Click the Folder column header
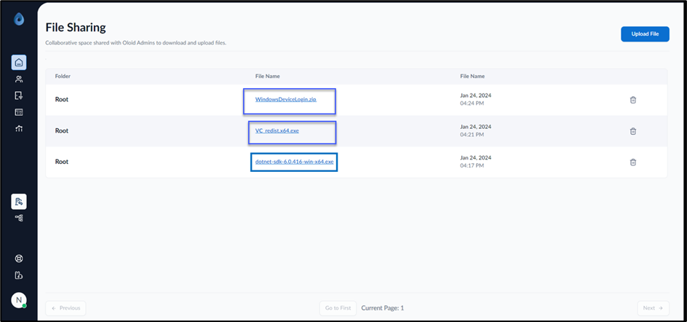Screen dimensions: 687x322 pyautogui.click(x=63, y=76)
